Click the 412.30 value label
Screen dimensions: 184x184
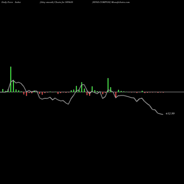point(170,113)
